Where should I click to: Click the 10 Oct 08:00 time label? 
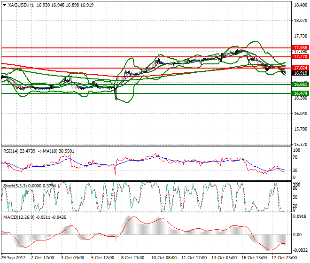[164, 258]
